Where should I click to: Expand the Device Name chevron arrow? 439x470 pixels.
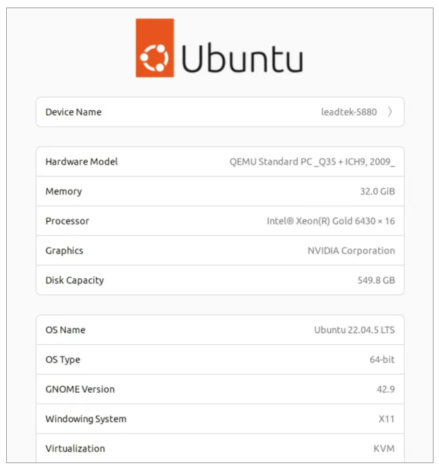point(390,112)
